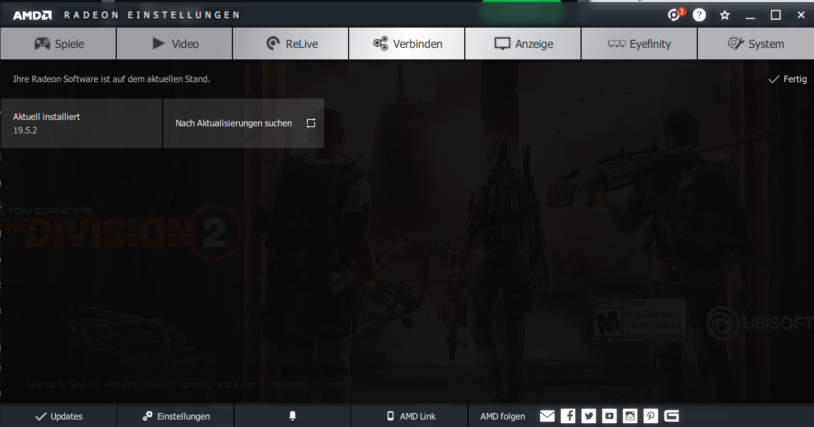
Task: Click the AMD logo in title bar
Action: 32,15
